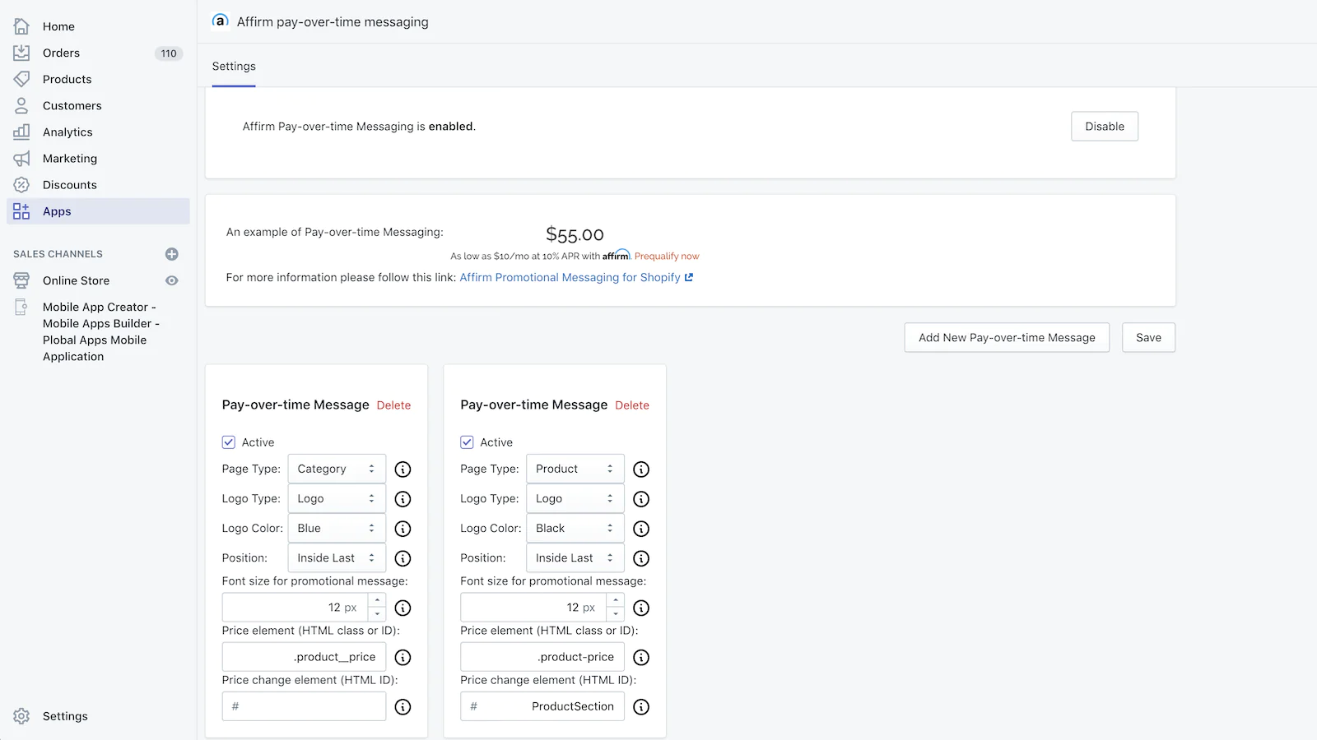Viewport: 1317px width, 740px height.
Task: Show info for Black Logo Color
Action: coord(641,529)
